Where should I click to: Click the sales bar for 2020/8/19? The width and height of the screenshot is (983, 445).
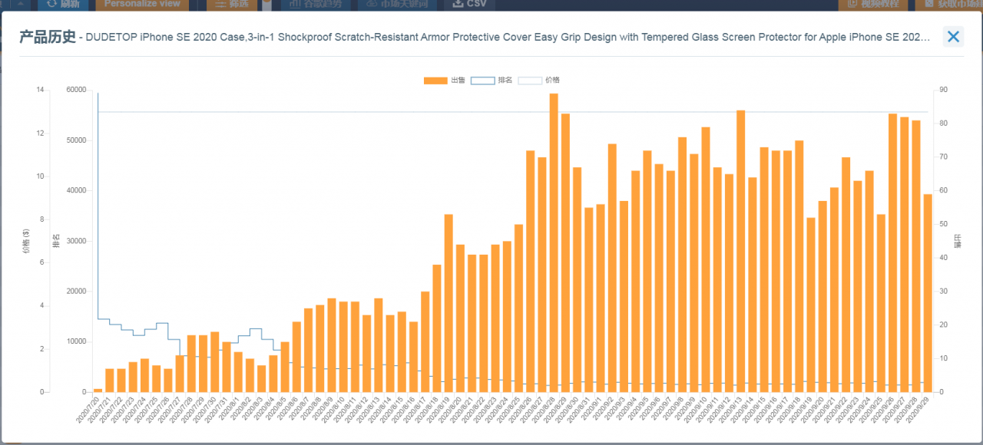click(448, 303)
